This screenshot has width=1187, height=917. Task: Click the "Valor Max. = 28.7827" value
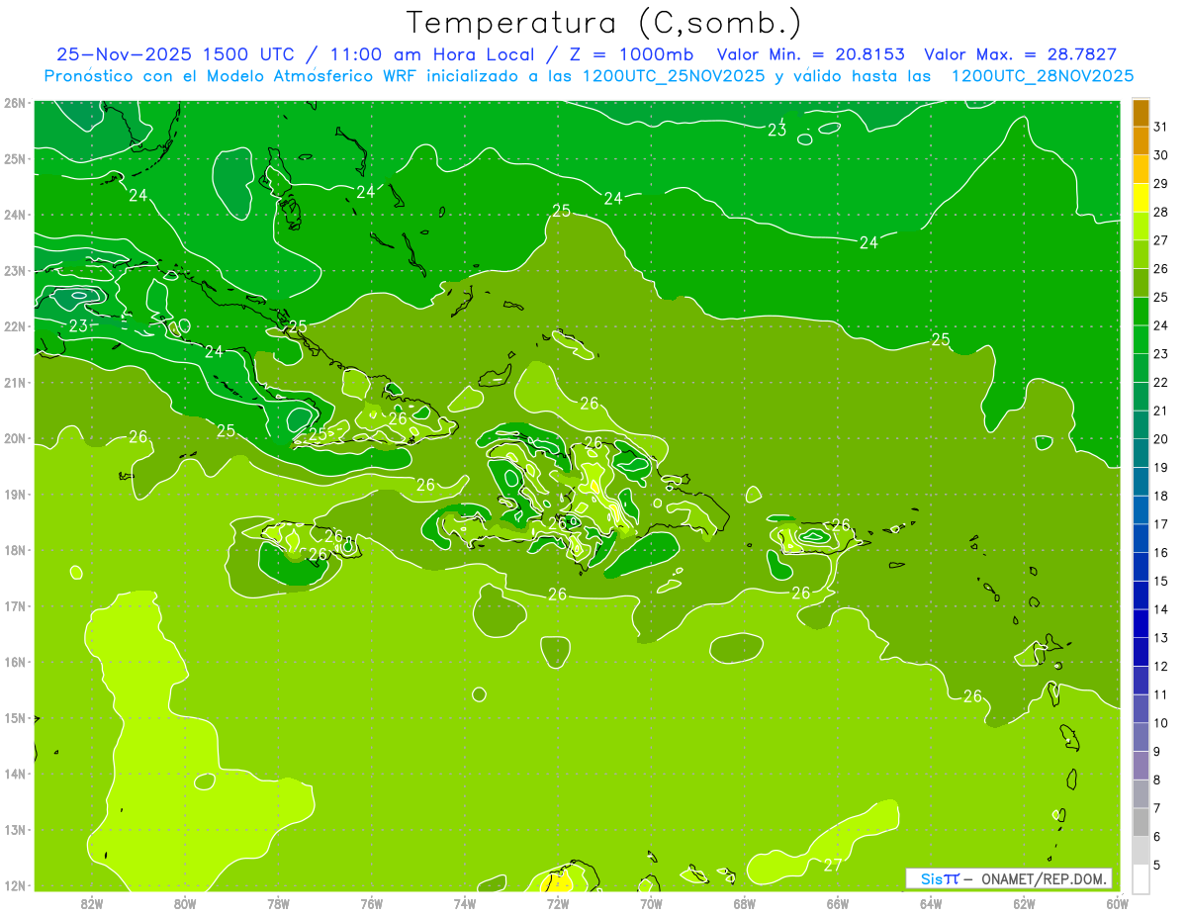point(1020,54)
